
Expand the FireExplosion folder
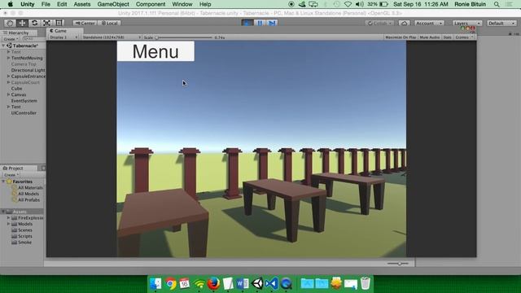point(8,218)
